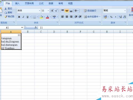Apply the red font color
The height and width of the screenshot is (100, 133).
[x=47, y=17]
